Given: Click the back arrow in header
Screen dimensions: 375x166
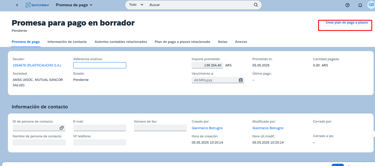Looking at the screenshot, I should point(17,5).
